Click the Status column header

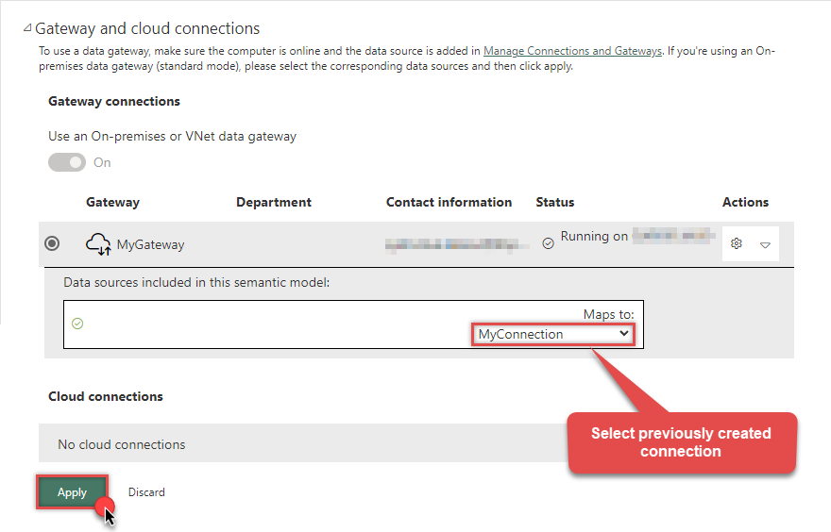point(555,202)
